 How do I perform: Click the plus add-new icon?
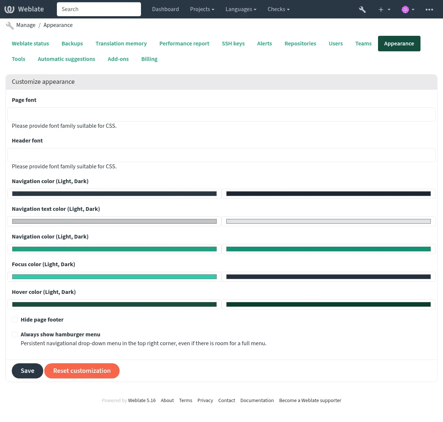pyautogui.click(x=381, y=9)
